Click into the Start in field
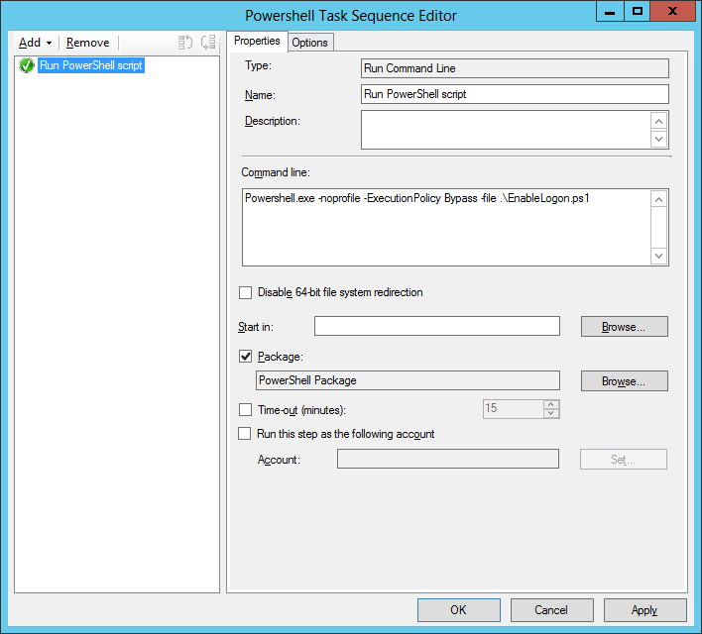Viewport: 702px width, 634px height. 437,326
